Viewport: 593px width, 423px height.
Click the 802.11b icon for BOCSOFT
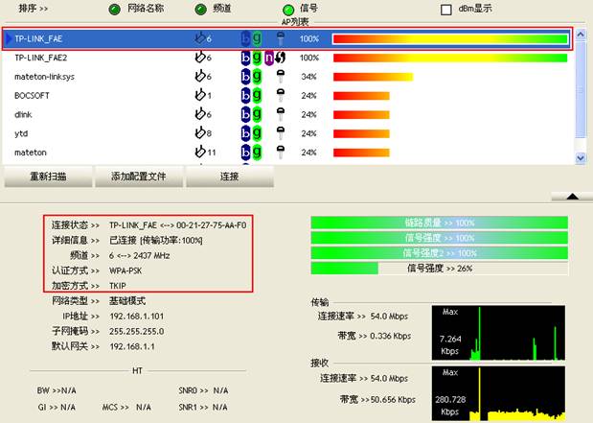coord(245,96)
